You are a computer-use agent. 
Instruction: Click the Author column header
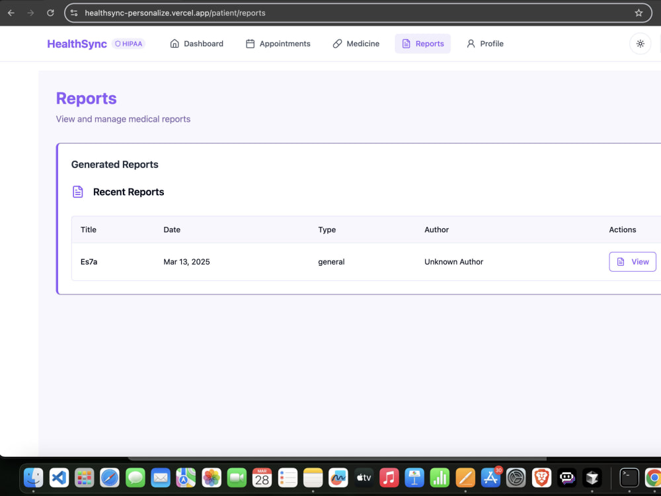tap(437, 230)
